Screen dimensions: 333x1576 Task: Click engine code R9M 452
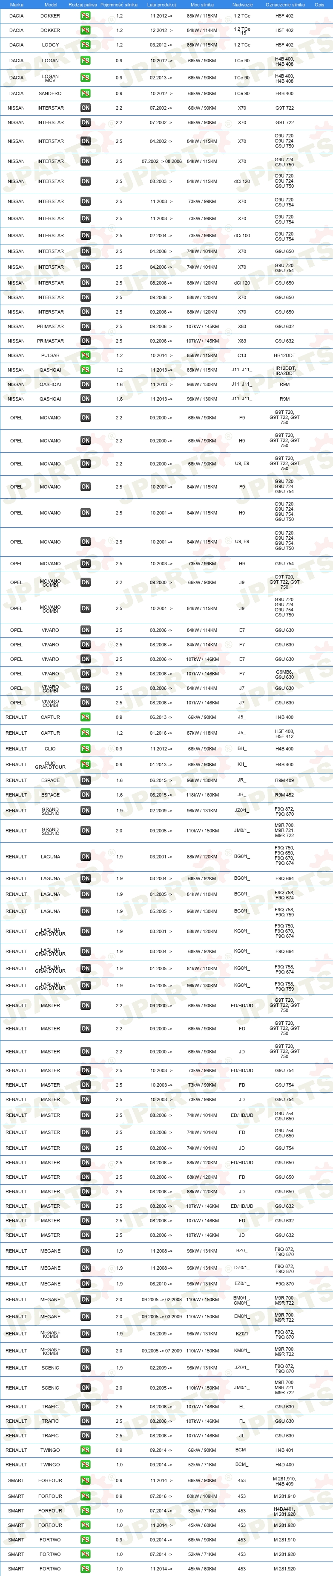[284, 795]
